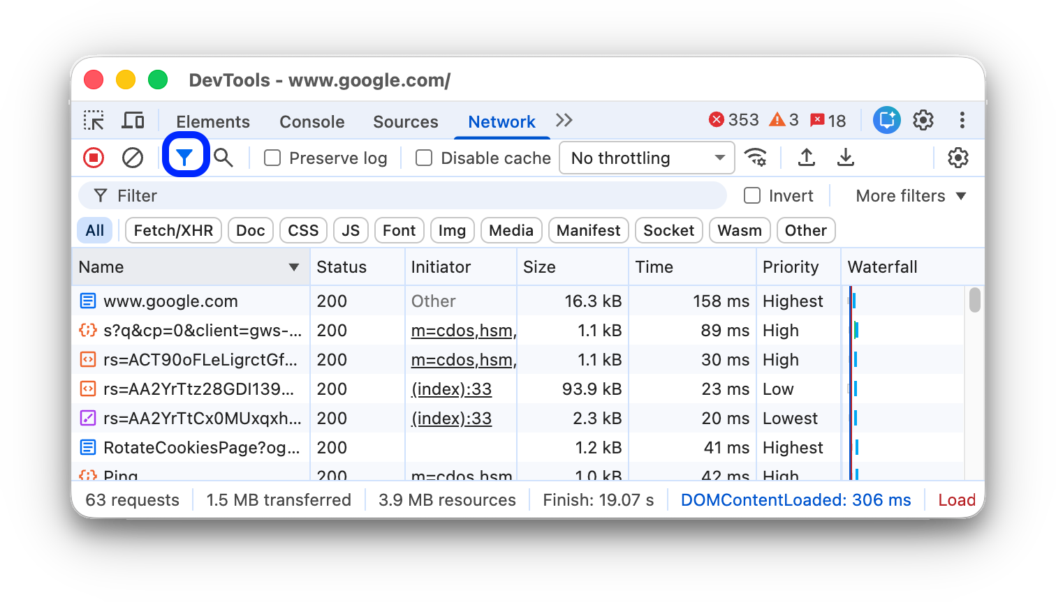Filter requests by Doc type
The height and width of the screenshot is (602, 1056).
point(251,230)
